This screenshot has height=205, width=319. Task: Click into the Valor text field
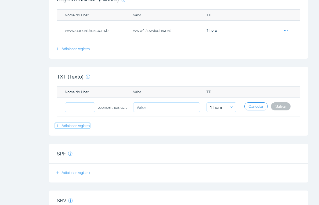(x=166, y=107)
